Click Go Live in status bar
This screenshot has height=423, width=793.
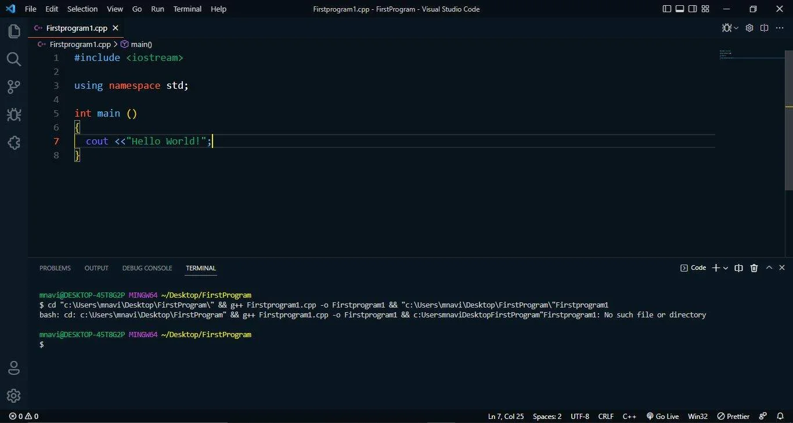(663, 416)
